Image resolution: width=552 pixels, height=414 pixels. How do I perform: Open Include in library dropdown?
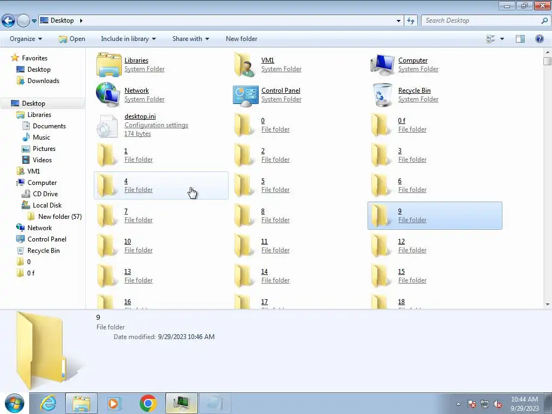128,39
